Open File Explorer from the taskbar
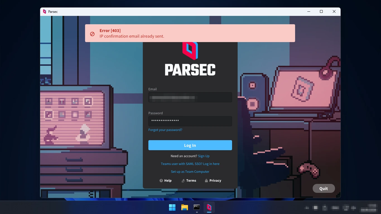Image resolution: width=381 pixels, height=214 pixels. click(x=184, y=207)
